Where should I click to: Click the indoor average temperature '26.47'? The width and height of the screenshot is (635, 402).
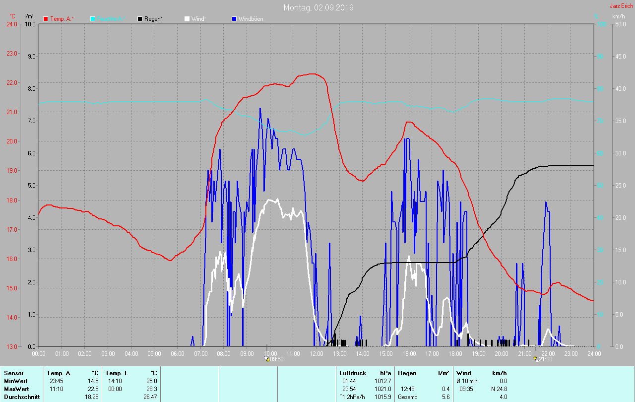(x=150, y=397)
